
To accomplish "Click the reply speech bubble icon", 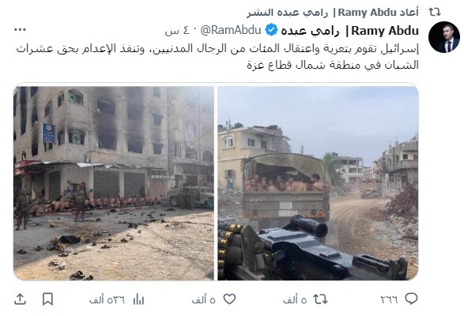I will pyautogui.click(x=411, y=299).
